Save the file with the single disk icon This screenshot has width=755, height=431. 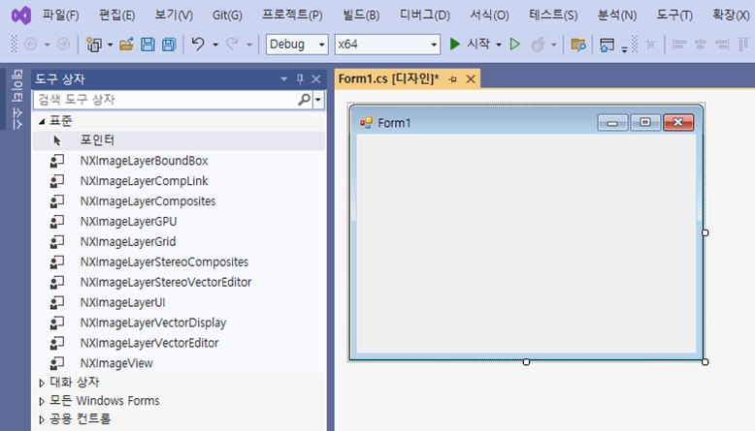[x=148, y=45]
